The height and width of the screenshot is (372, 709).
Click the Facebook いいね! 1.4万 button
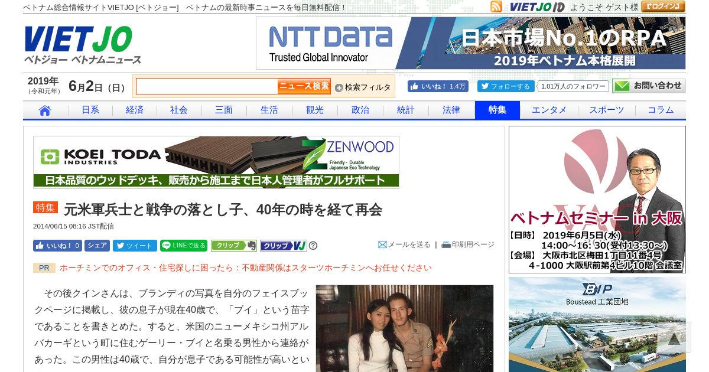438,86
